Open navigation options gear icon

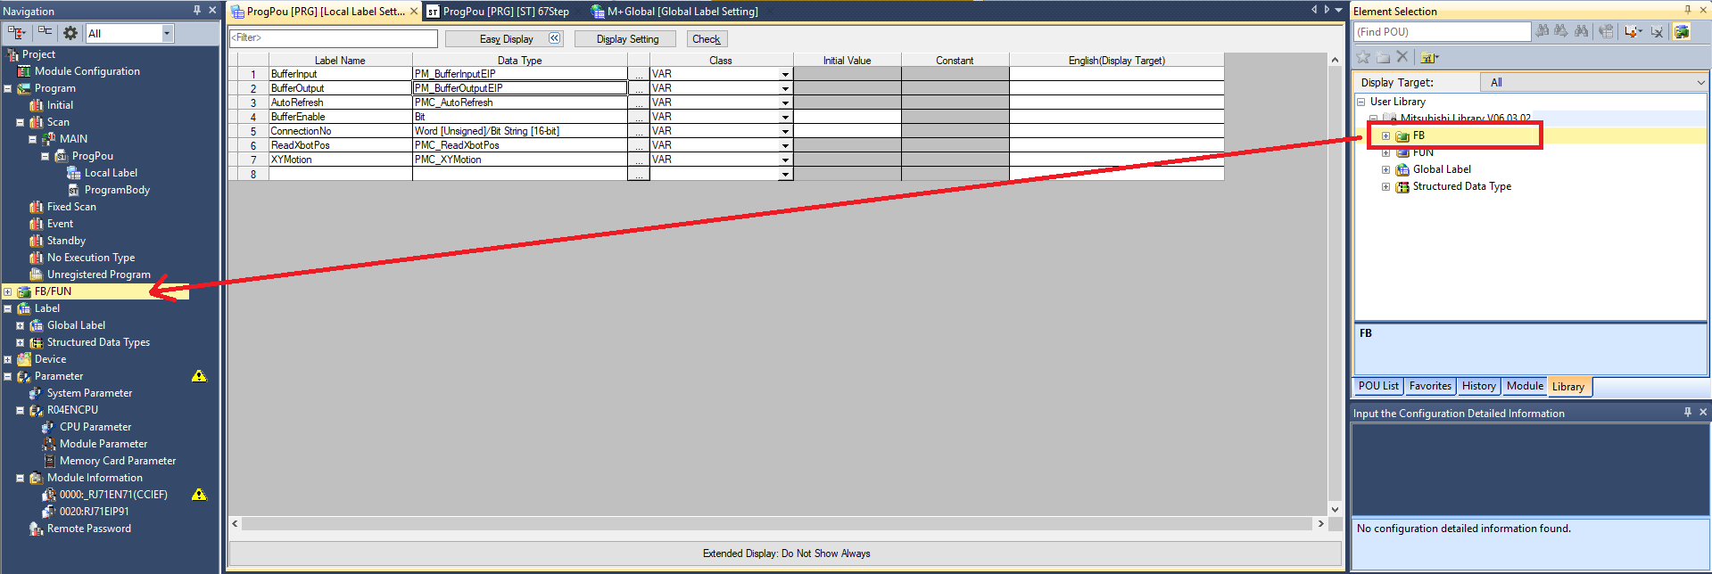point(70,33)
